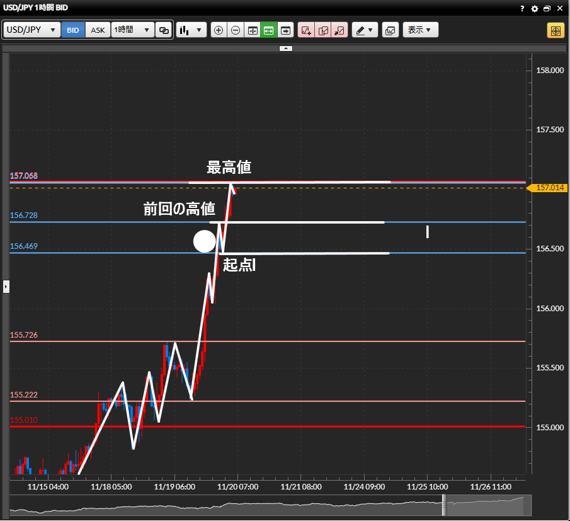Click the duplicate chart icon in pink group
The width and height of the screenshot is (570, 521).
(x=323, y=30)
